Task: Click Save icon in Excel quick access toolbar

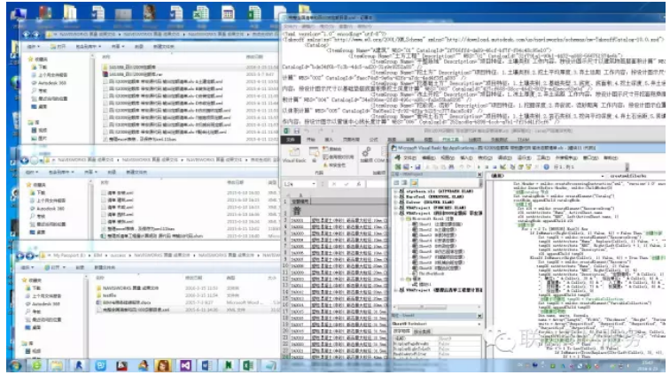Action: click(x=297, y=131)
